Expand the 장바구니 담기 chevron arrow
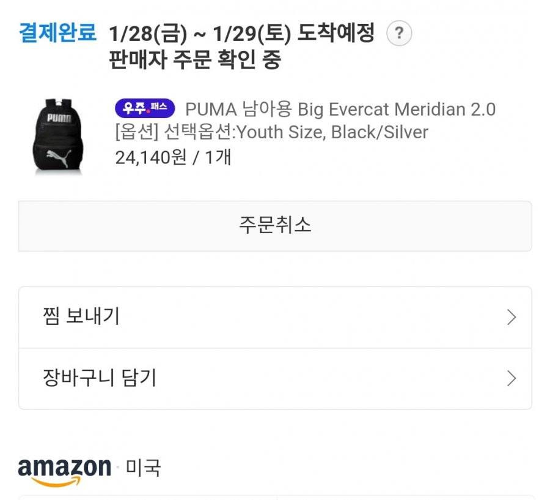550x500 pixels. (512, 378)
